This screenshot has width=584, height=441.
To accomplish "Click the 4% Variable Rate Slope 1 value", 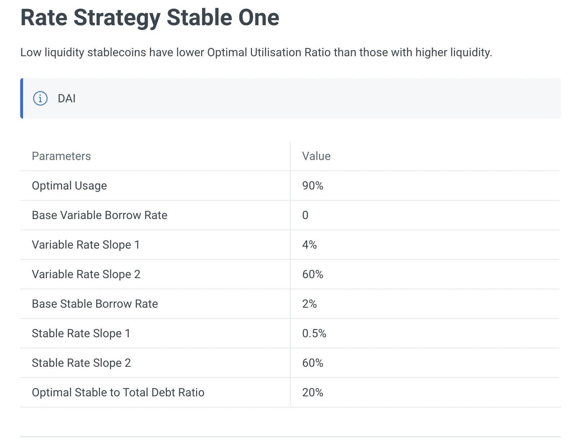I will click(x=309, y=245).
